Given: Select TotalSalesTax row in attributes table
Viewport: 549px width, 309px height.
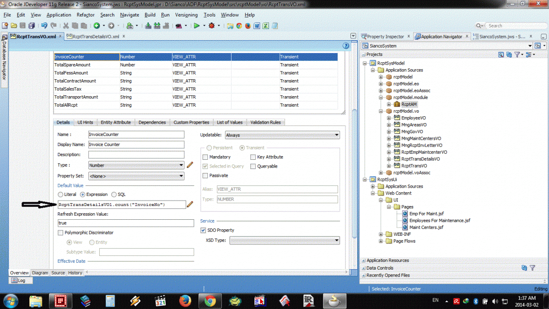Looking at the screenshot, I should (68, 89).
